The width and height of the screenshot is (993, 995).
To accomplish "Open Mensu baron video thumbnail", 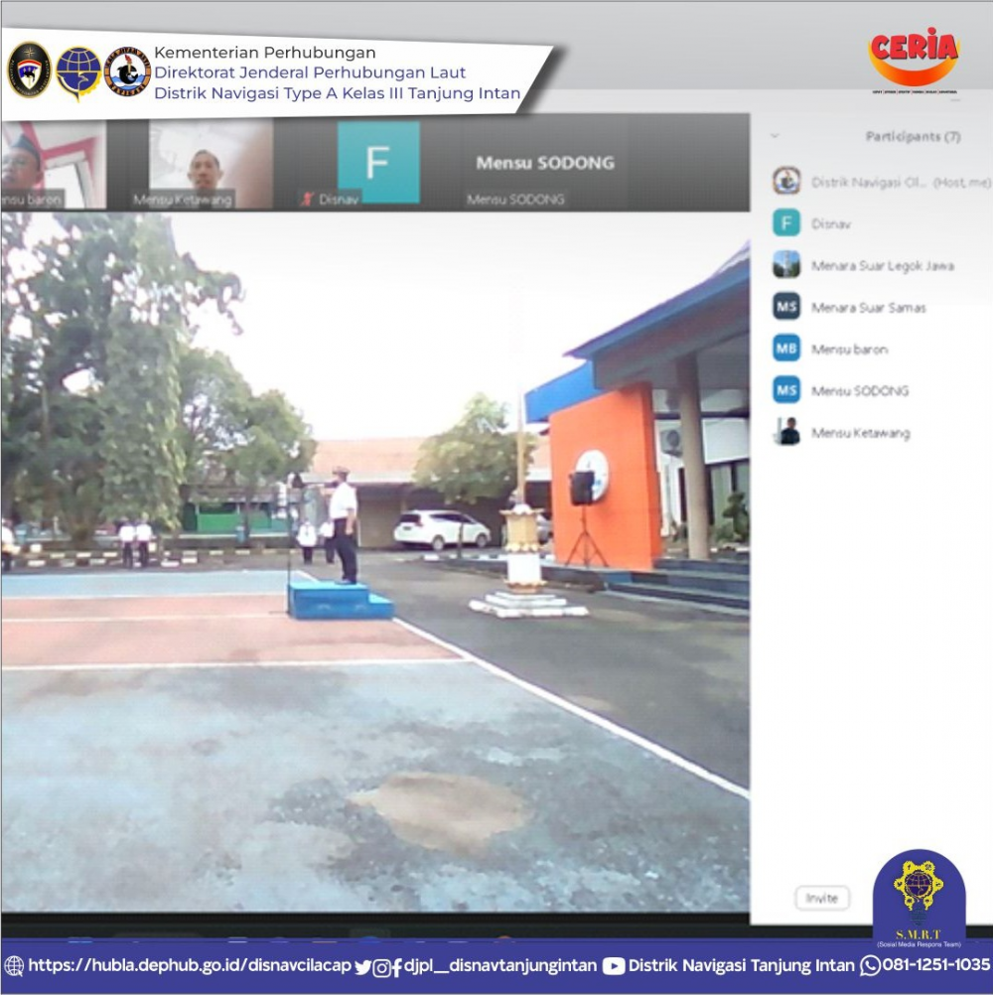I will (x=54, y=165).
